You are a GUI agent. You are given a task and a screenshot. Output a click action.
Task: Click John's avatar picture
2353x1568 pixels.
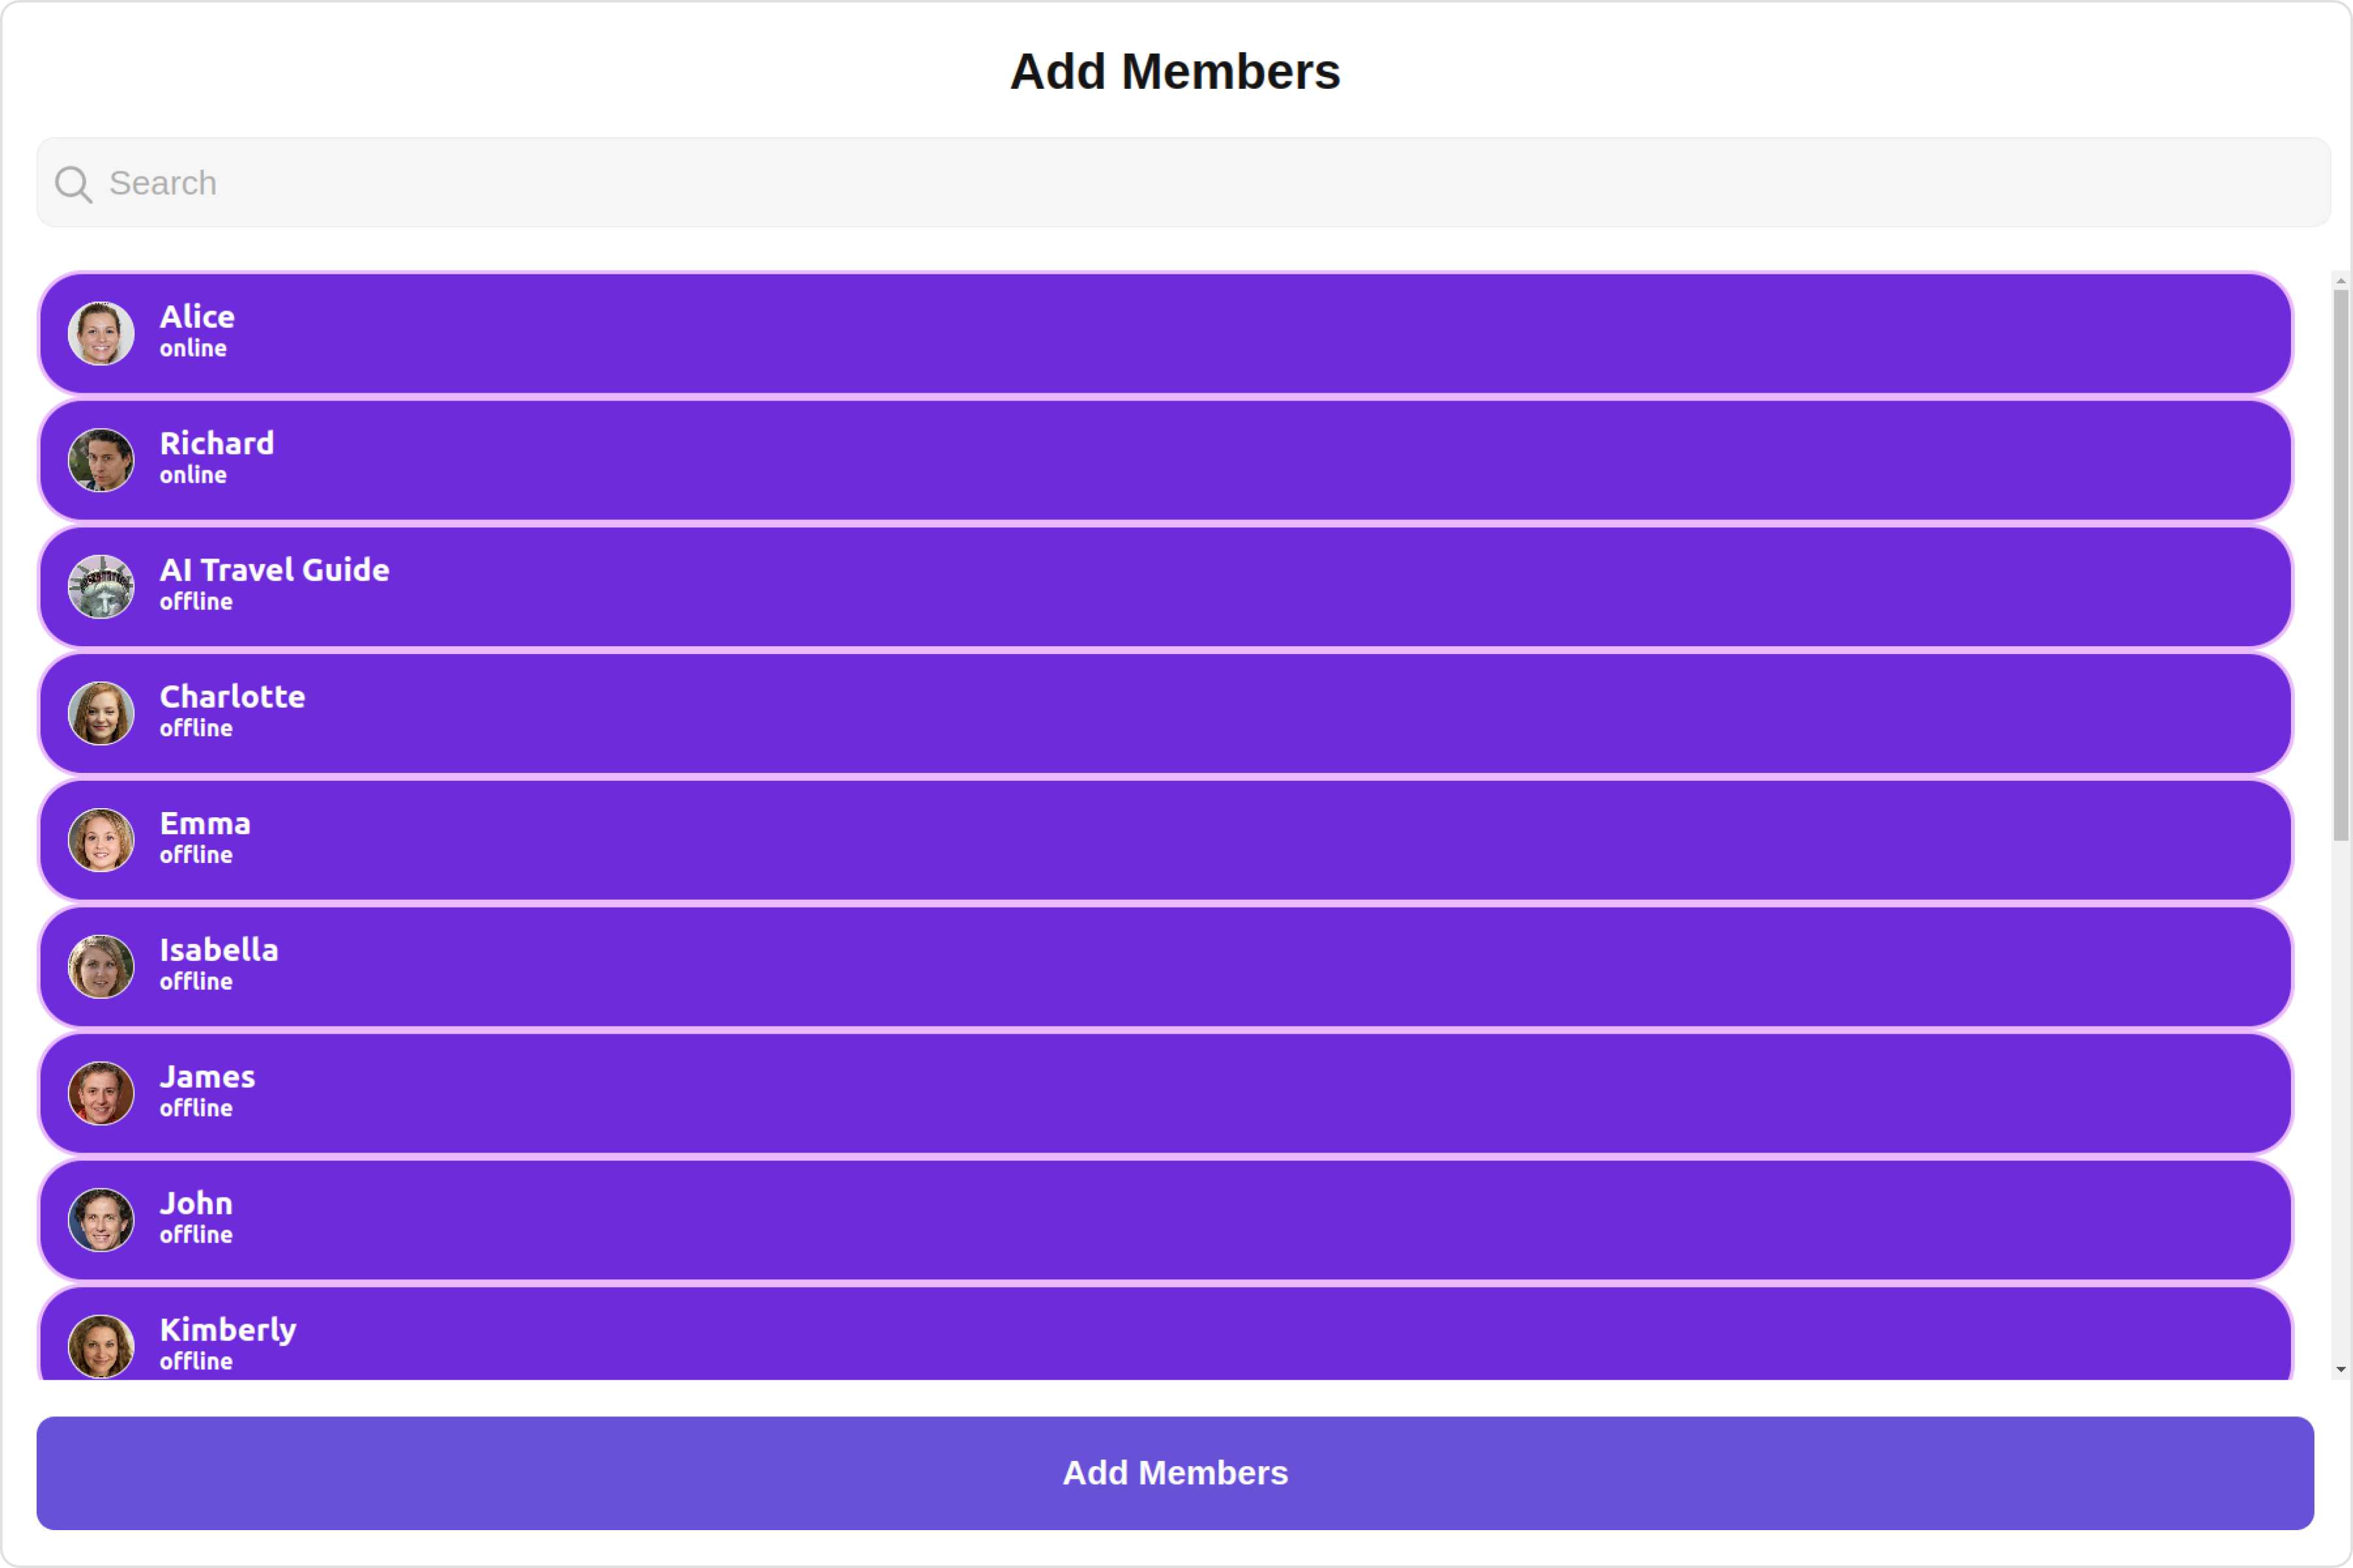(x=101, y=1220)
